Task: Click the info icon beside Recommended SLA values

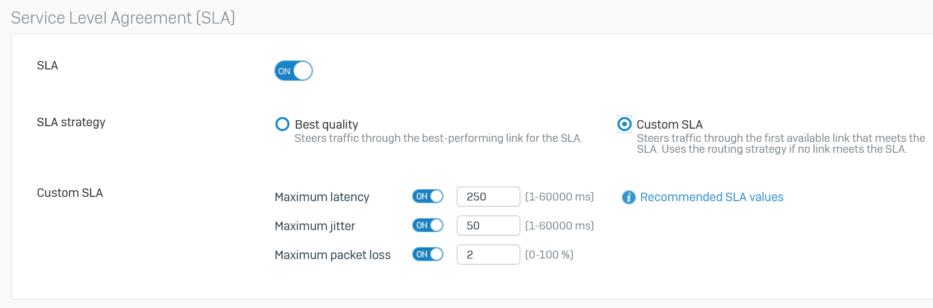Action: tap(628, 197)
